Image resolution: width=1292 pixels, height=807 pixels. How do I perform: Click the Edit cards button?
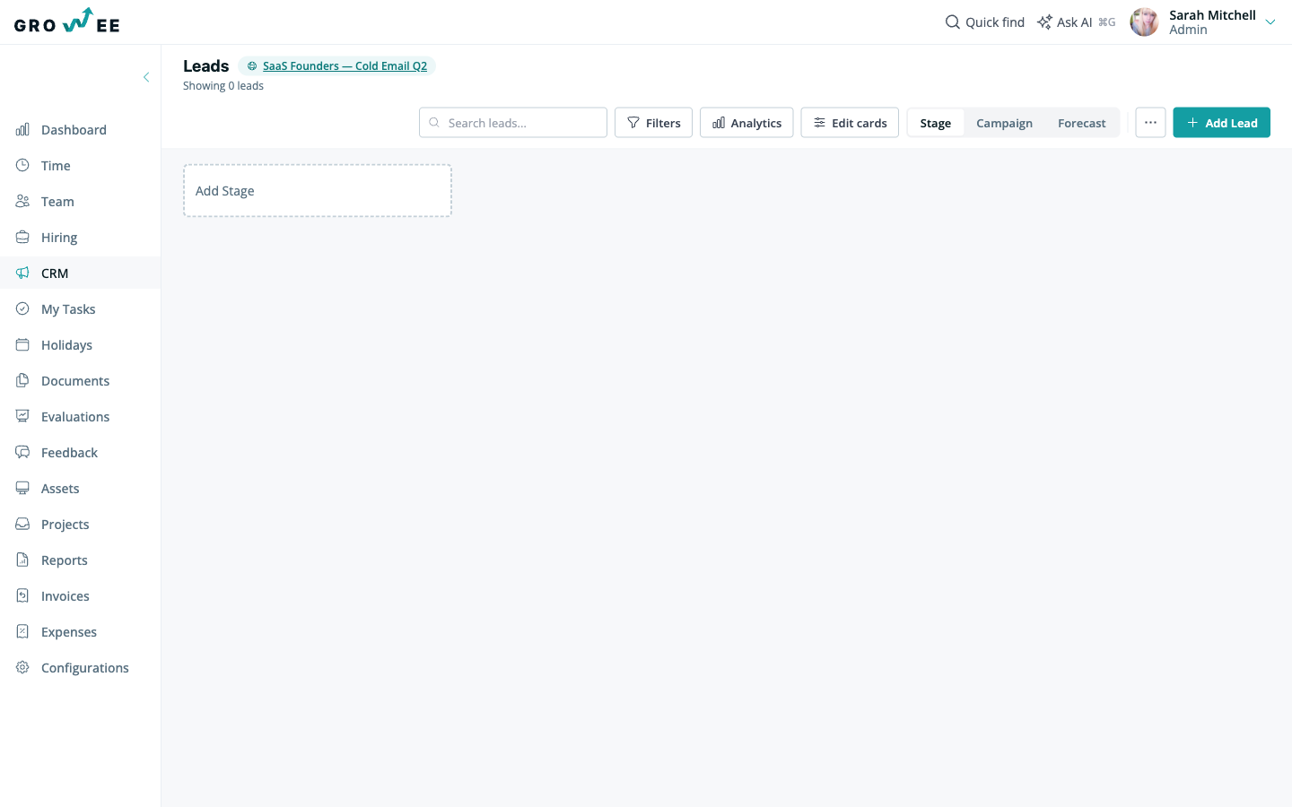pyautogui.click(x=850, y=123)
